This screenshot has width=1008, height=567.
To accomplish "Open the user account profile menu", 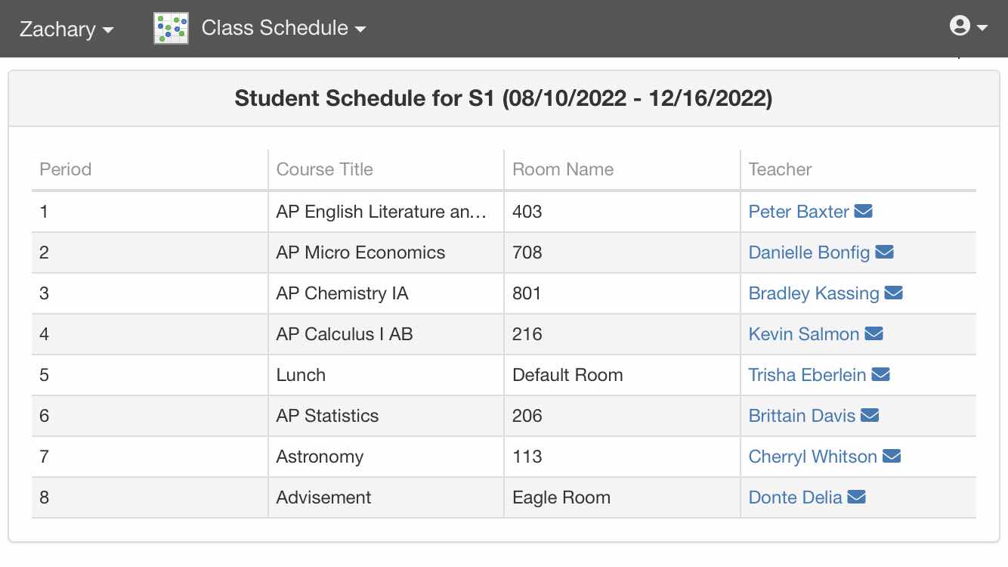I will 968,26.
